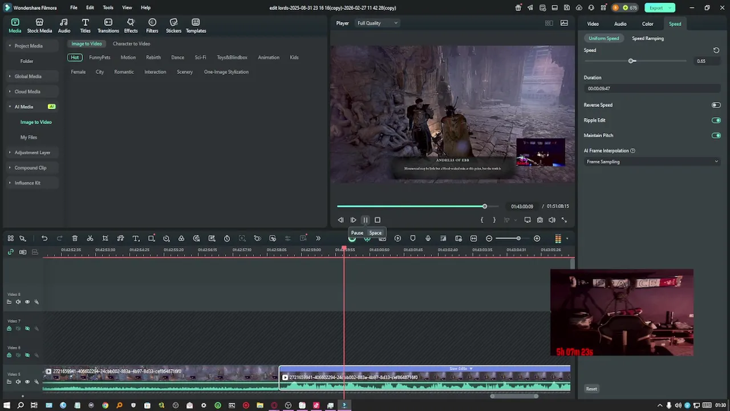Viewport: 730px width, 411px height.
Task: Zoom in the timeline with plus button
Action: point(537,238)
